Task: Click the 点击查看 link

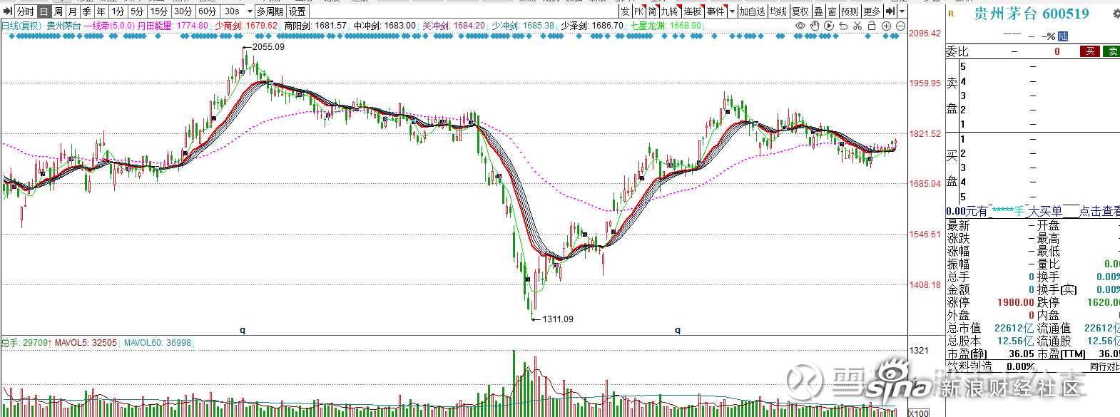Action: click(x=1099, y=211)
